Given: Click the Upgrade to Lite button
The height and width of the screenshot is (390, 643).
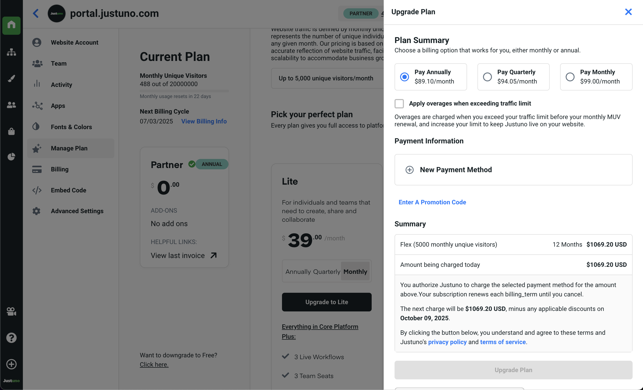Looking at the screenshot, I should [326, 302].
